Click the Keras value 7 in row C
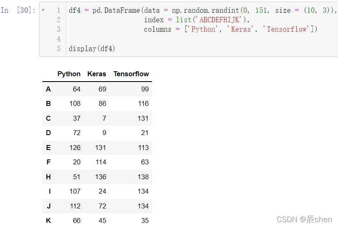The width and height of the screenshot is (338, 227). (104, 118)
